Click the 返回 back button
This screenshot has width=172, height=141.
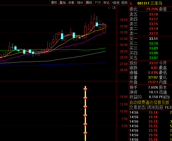(x=124, y=3)
